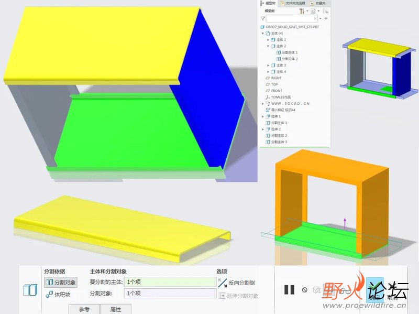Screen dimensions: 419x314
Task: Click the 主体 2 body icon
Action: point(273,46)
